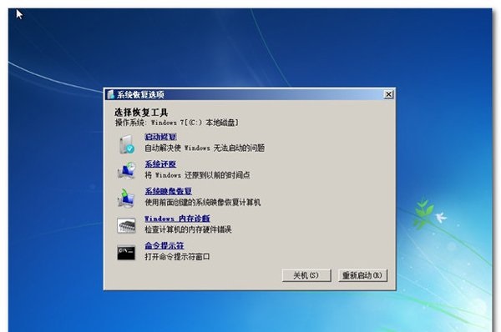Open the 系统还原 link
The width and height of the screenshot is (501, 332).
(160, 164)
